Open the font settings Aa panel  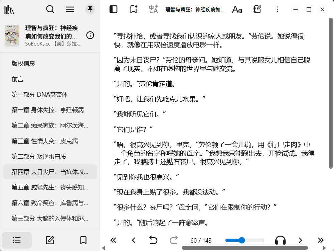click(x=237, y=9)
